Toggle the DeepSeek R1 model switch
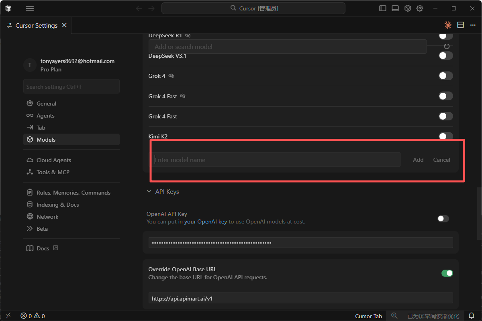 [446, 36]
